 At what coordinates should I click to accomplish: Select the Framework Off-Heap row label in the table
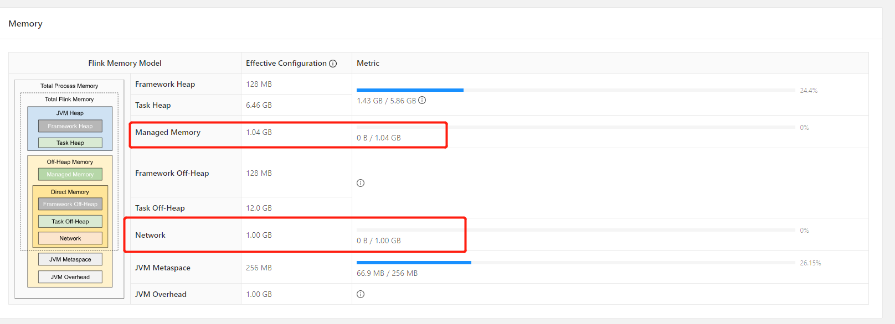click(x=172, y=173)
